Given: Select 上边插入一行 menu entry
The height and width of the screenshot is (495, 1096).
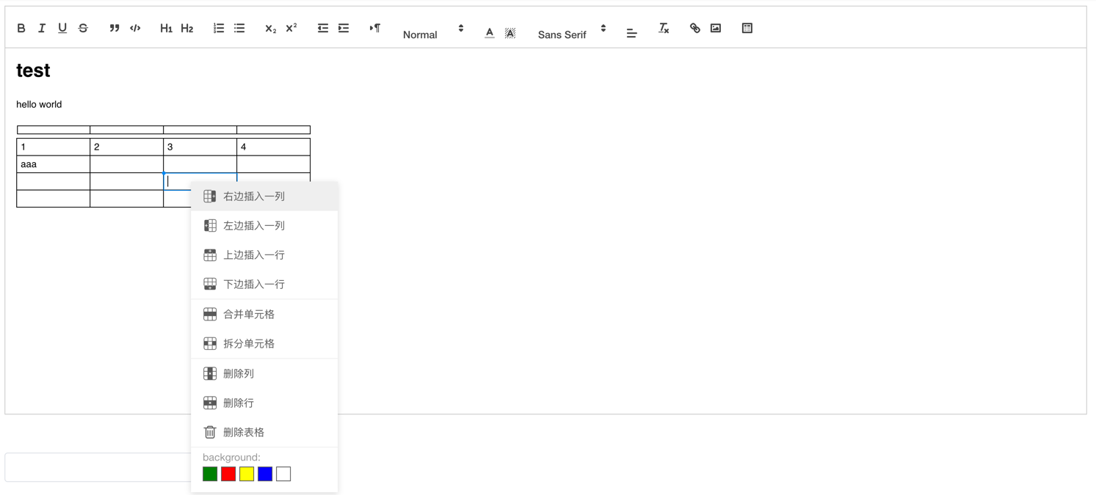Looking at the screenshot, I should pos(264,255).
